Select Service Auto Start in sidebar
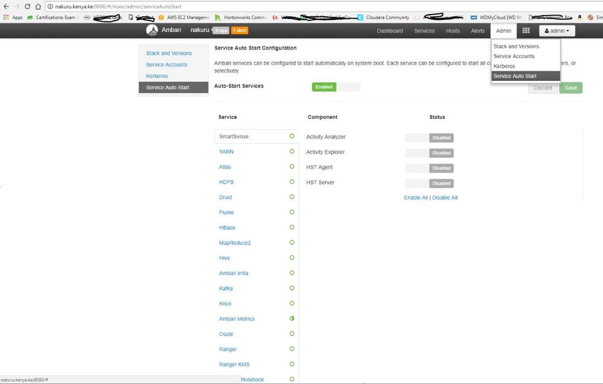The image size is (603, 384). coord(173,88)
